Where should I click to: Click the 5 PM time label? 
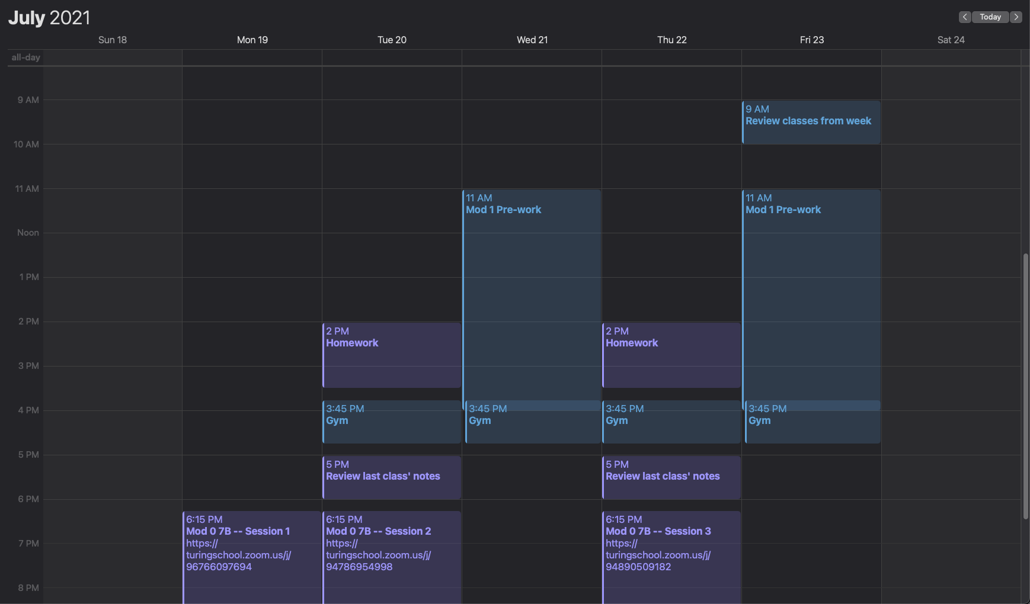tap(28, 455)
